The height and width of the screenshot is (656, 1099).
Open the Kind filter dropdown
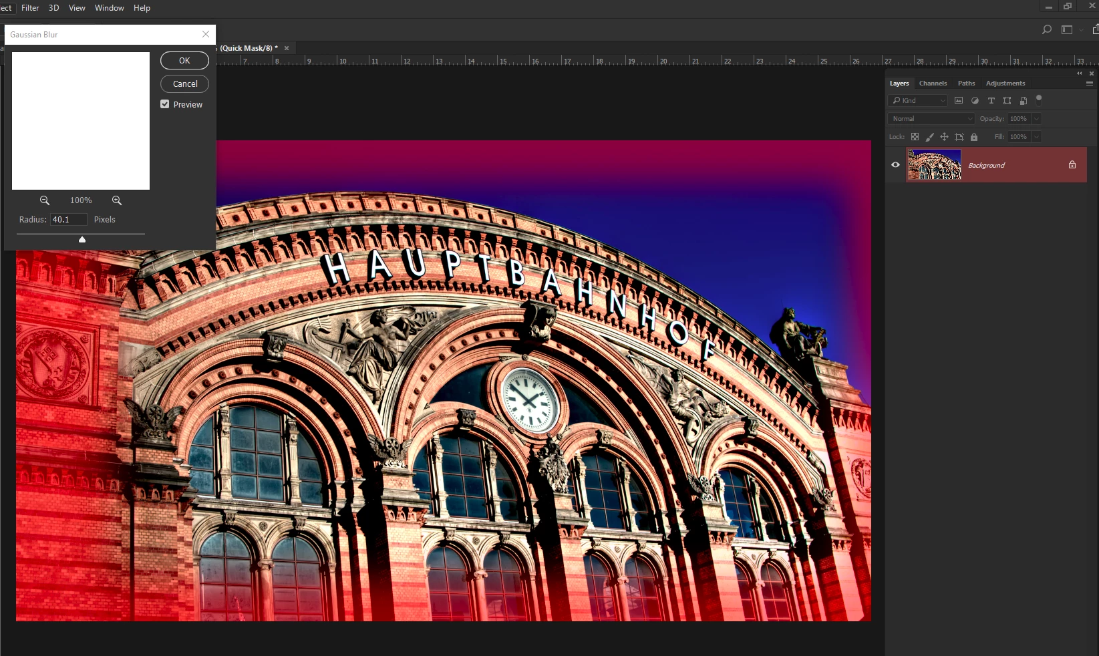point(918,101)
